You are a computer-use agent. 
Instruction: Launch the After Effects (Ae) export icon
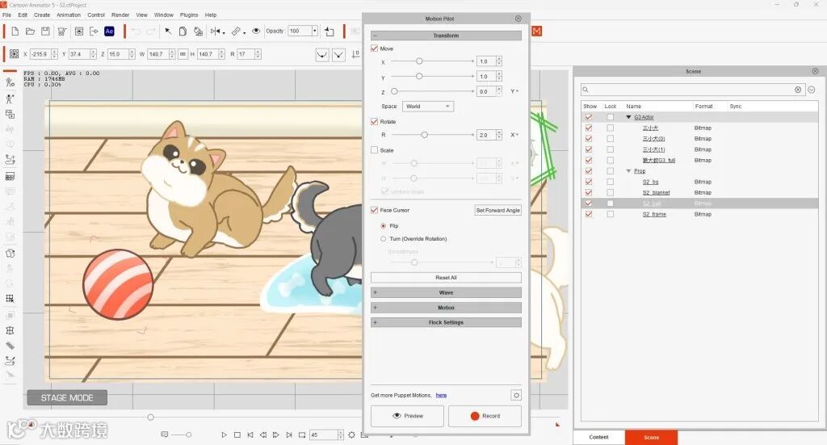(x=109, y=31)
